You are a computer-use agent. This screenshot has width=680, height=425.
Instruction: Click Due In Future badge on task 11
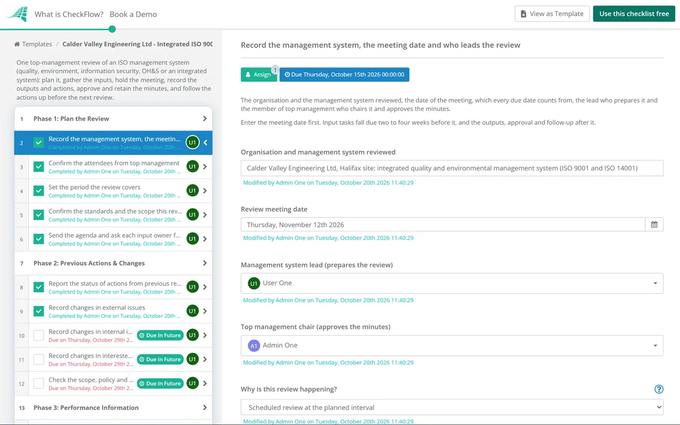160,360
